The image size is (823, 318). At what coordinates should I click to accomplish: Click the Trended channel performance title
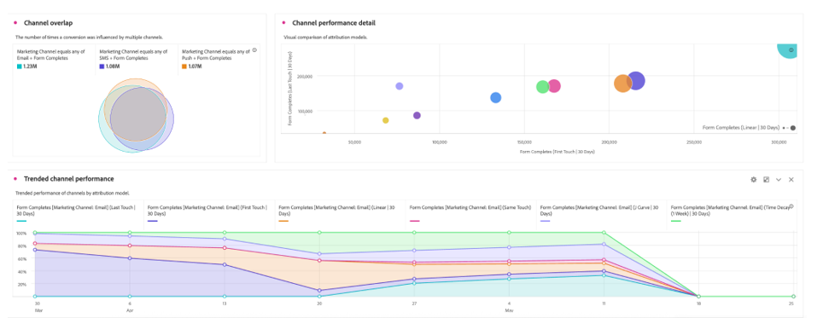tap(69, 179)
